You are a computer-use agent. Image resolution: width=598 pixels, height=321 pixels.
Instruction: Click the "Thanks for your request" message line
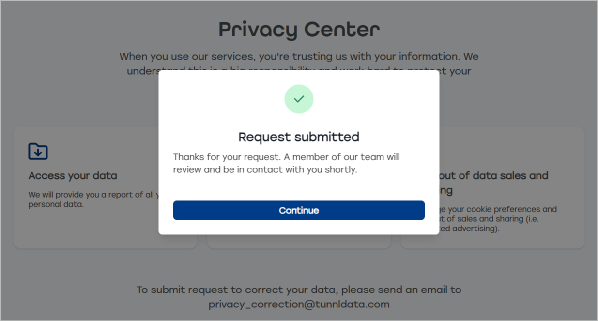pos(287,157)
